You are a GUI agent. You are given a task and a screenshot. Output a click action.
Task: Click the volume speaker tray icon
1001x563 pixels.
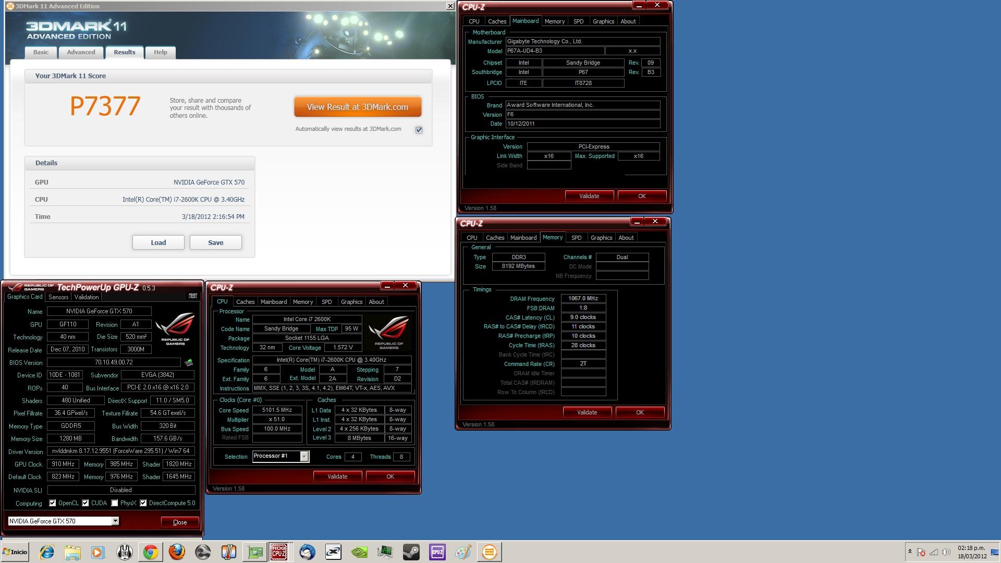coord(946,552)
